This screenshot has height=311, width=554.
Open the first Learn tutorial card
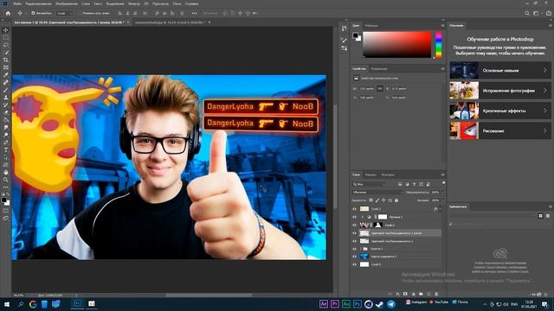(x=500, y=71)
